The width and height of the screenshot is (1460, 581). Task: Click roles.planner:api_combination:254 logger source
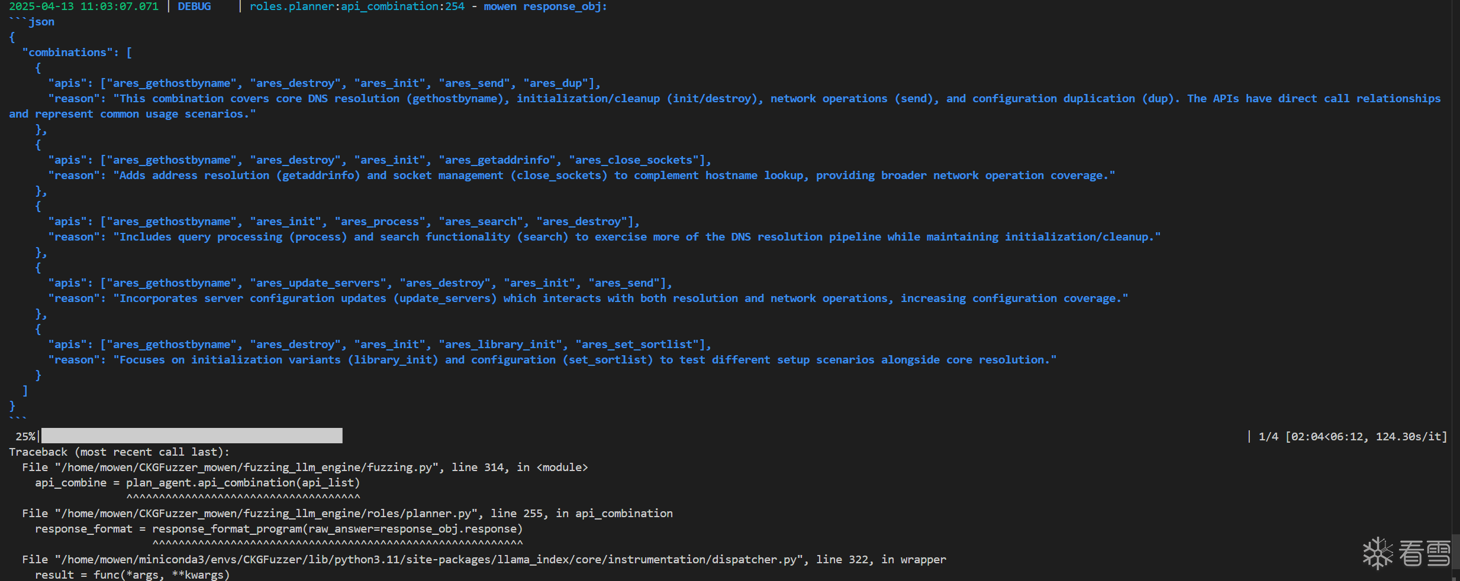[357, 7]
